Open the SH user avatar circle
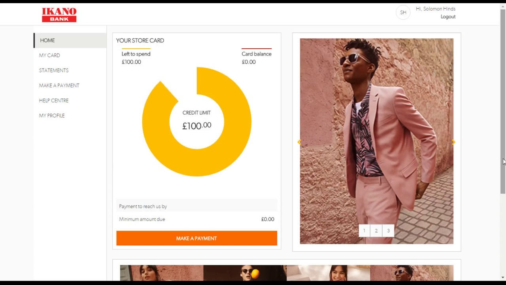 tap(403, 12)
